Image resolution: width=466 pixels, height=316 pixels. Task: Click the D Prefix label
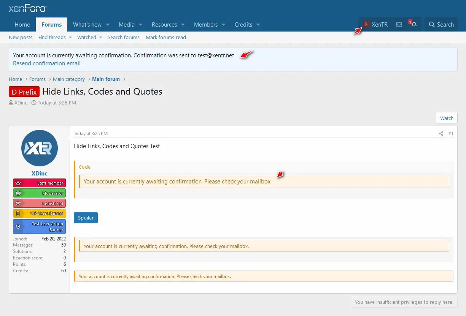[24, 92]
